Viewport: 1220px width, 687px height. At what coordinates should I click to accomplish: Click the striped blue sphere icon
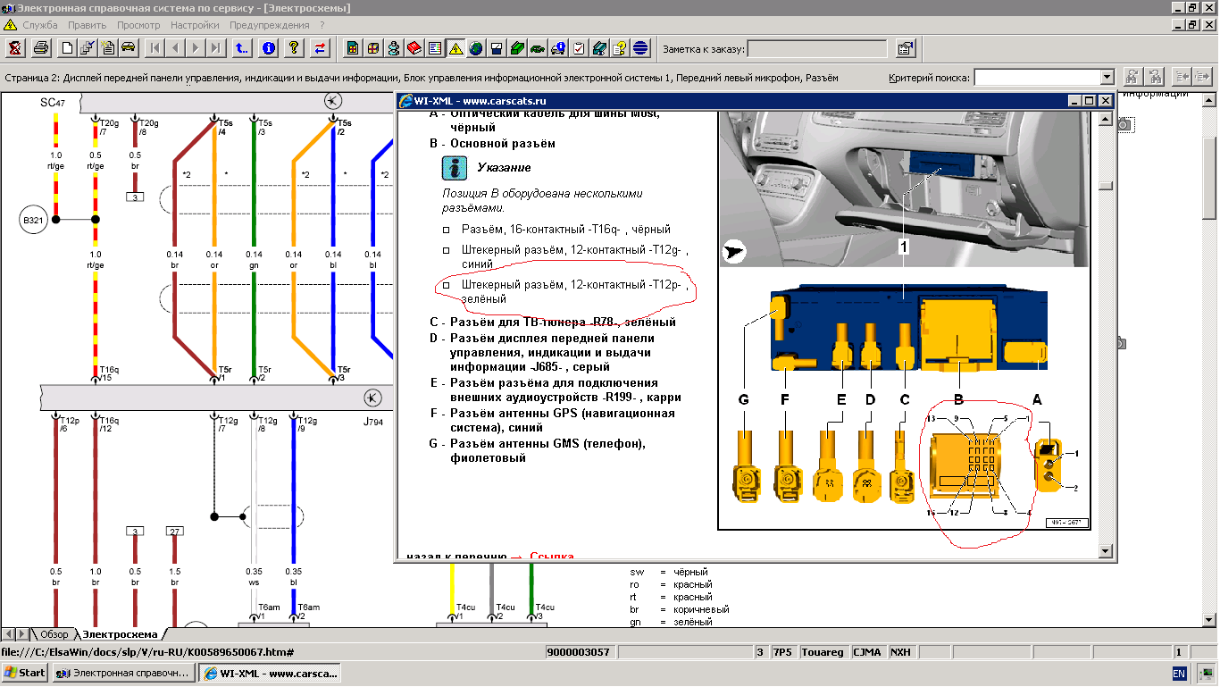640,47
